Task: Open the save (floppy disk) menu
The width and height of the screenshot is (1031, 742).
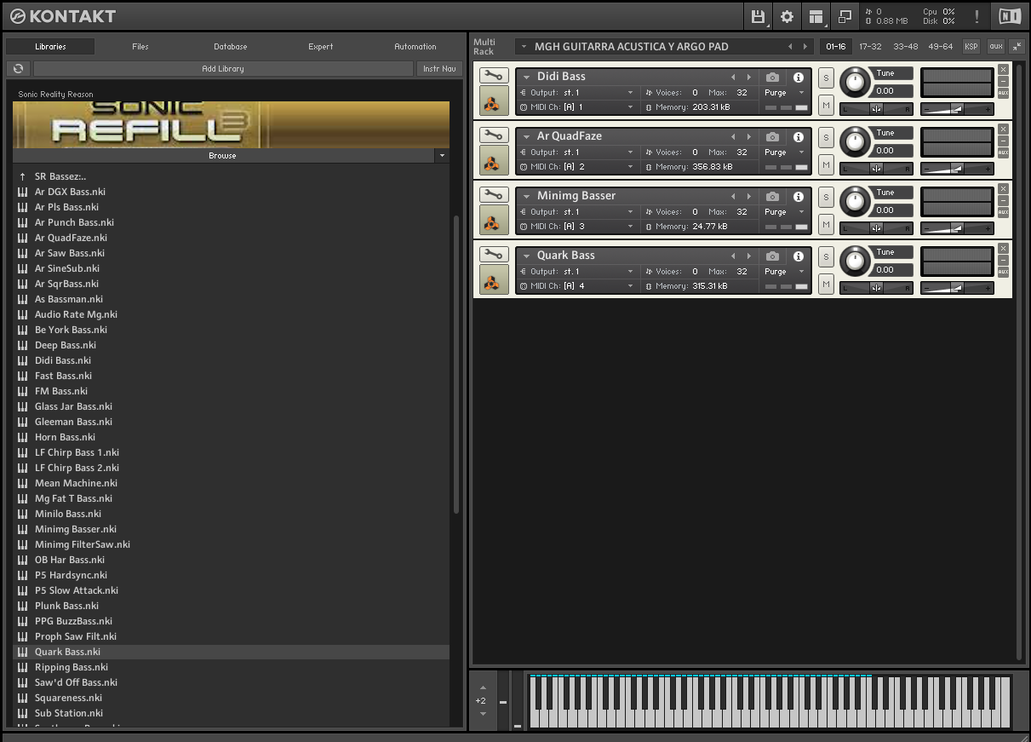Action: [x=758, y=16]
